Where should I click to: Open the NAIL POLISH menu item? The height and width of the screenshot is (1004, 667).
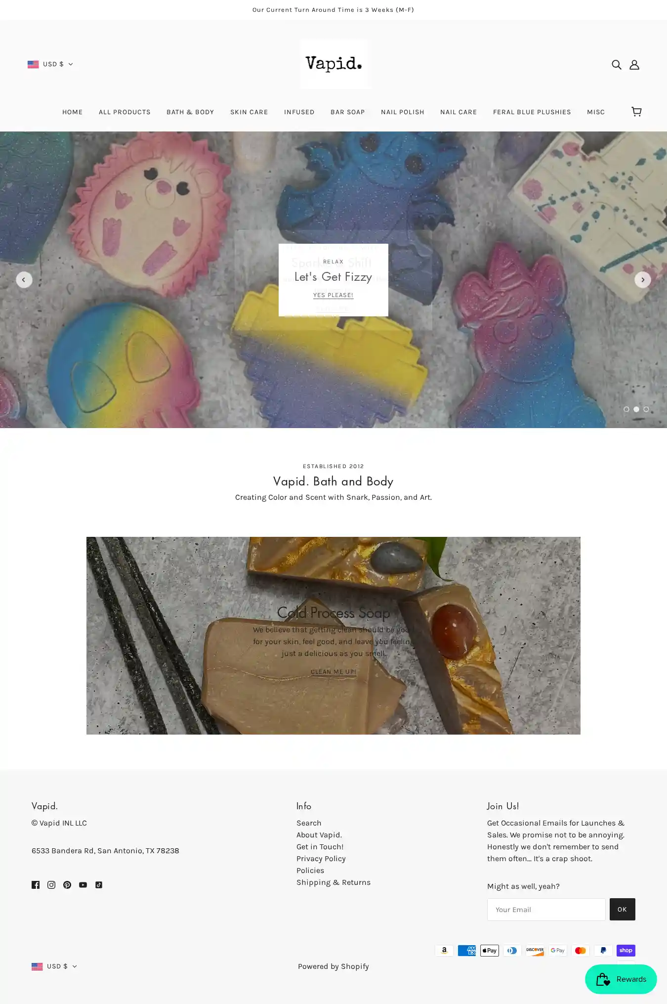click(x=403, y=112)
